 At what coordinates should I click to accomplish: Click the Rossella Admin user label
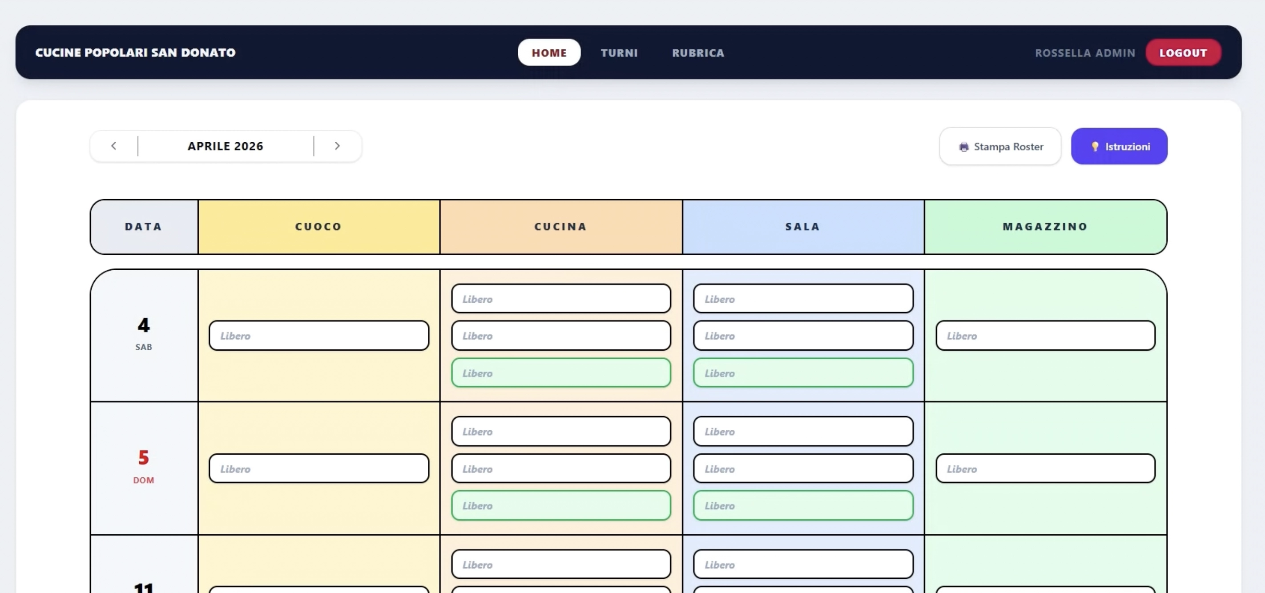click(1085, 53)
